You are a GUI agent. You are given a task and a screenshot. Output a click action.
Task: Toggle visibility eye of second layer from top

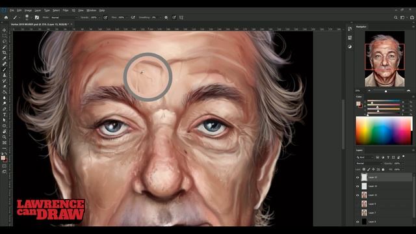coord(357,187)
